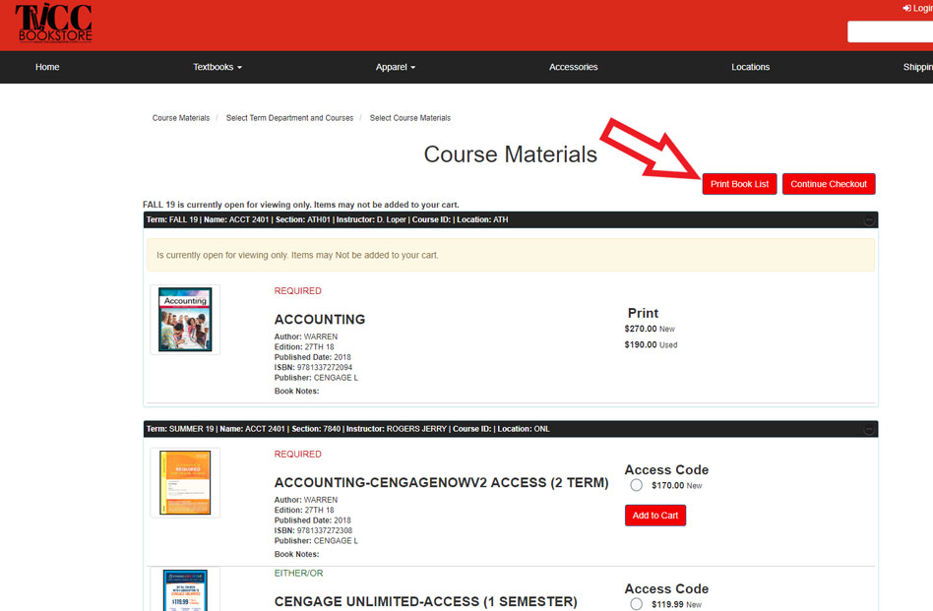The height and width of the screenshot is (611, 933).
Task: Collapse the SUMMER 19 ACCT 2401 section
Action: coord(869,430)
